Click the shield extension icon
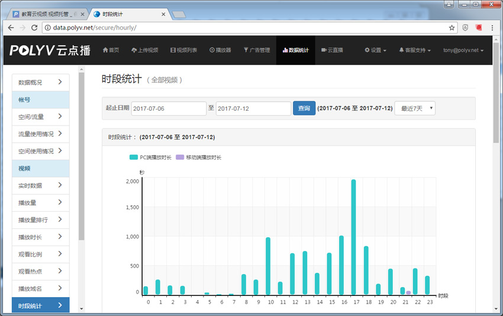The width and height of the screenshot is (503, 316). pos(466,27)
